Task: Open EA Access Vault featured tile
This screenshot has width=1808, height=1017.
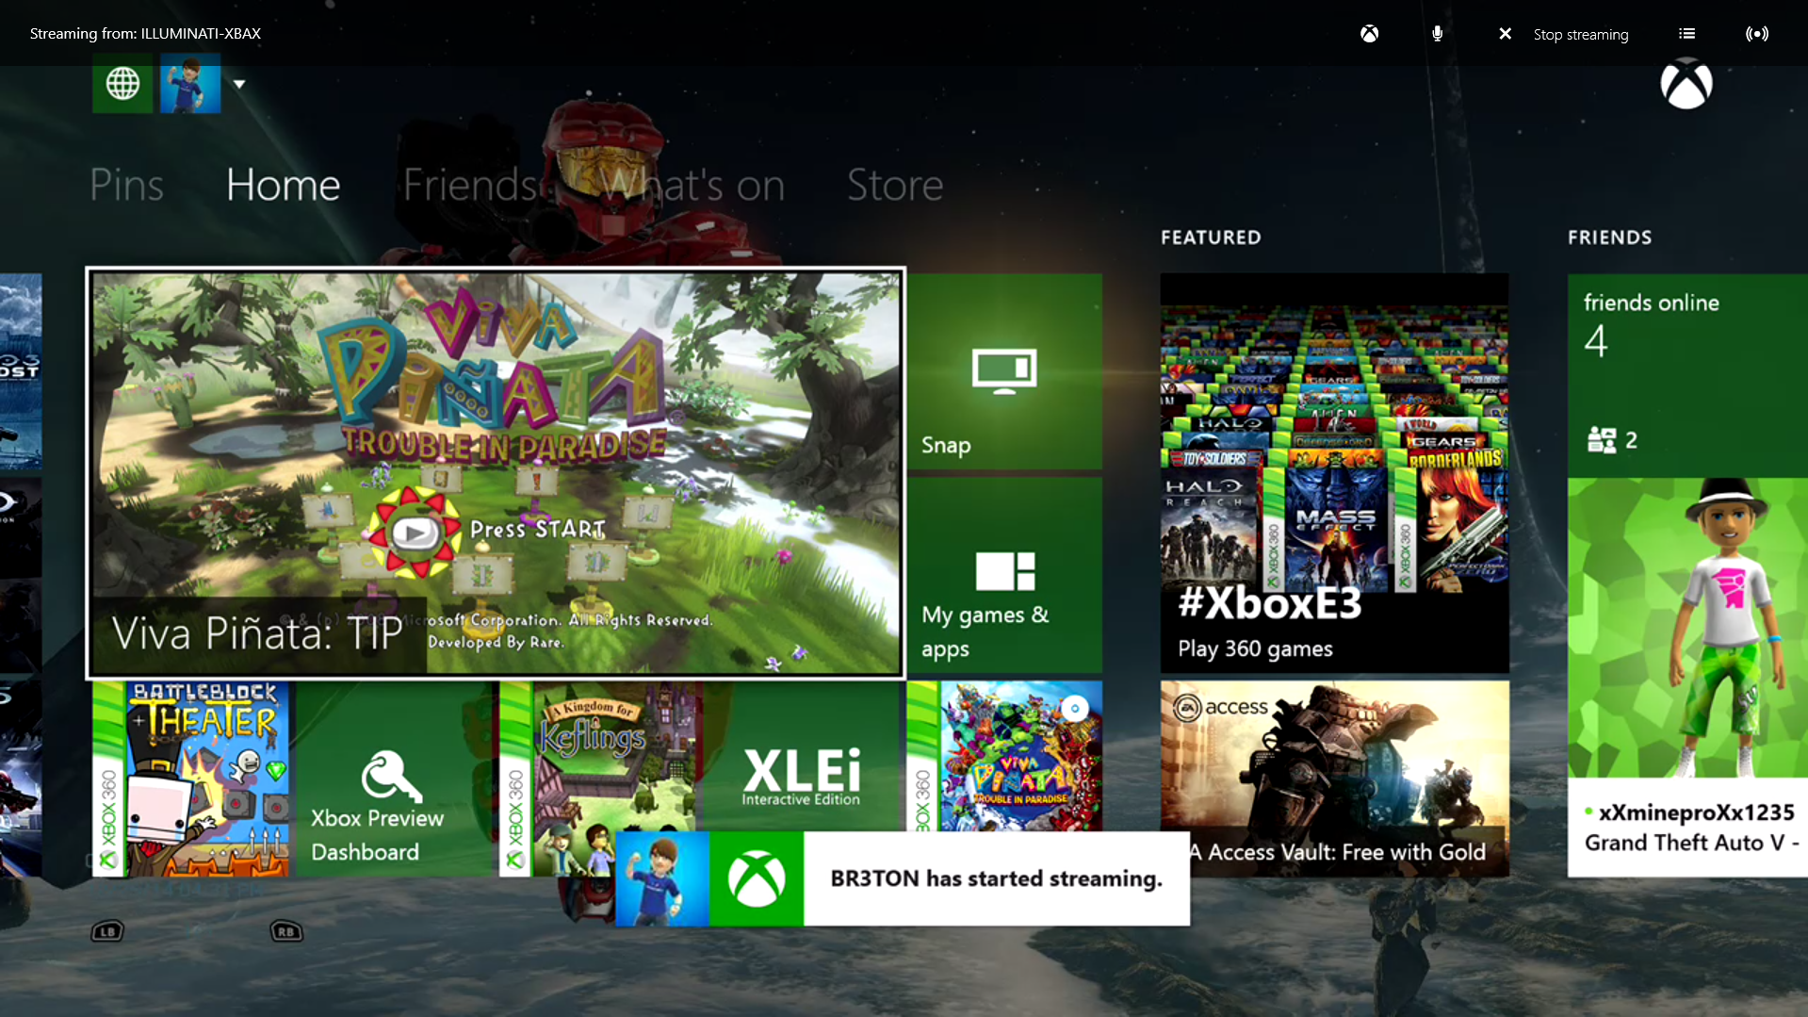Action: [x=1334, y=779]
